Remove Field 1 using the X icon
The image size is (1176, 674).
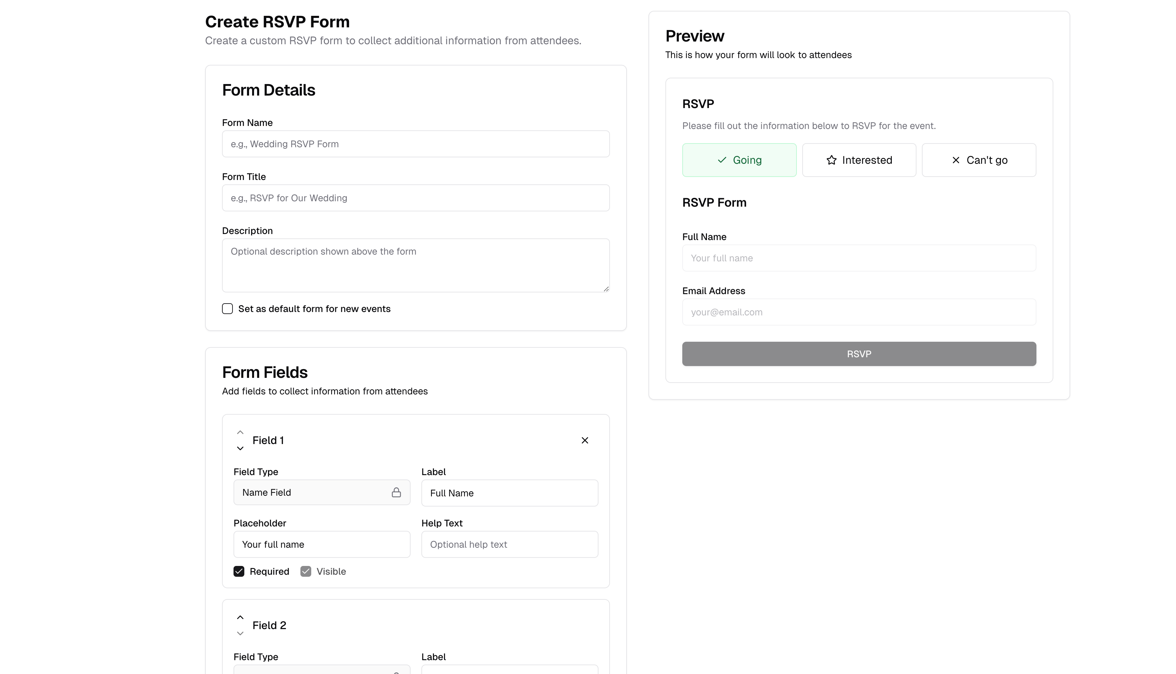tap(585, 440)
